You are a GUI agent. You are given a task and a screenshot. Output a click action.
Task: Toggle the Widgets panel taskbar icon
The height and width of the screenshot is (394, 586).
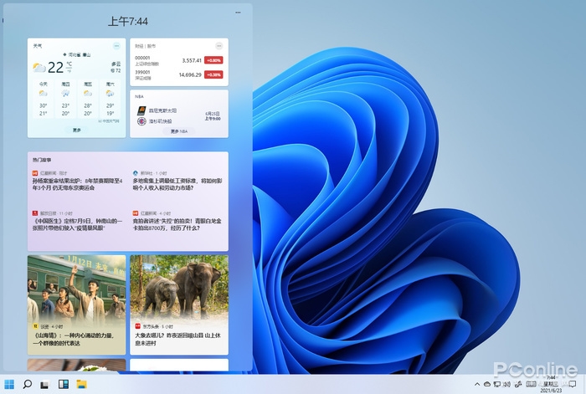click(x=64, y=384)
